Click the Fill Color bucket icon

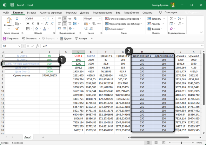[x=37, y=29]
